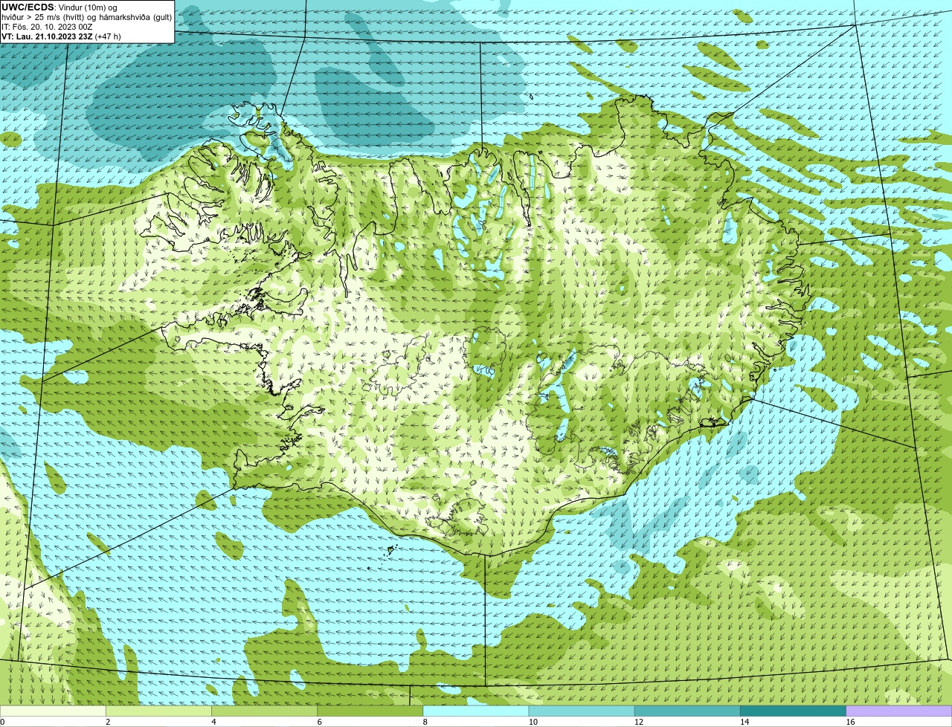Click the dark green legend swatch for 6–8 m/s
Viewport: 952px width, 727px height.
[x=370, y=711]
